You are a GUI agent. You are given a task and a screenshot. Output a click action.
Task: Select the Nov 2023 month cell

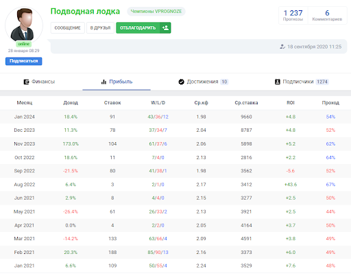click(x=25, y=144)
